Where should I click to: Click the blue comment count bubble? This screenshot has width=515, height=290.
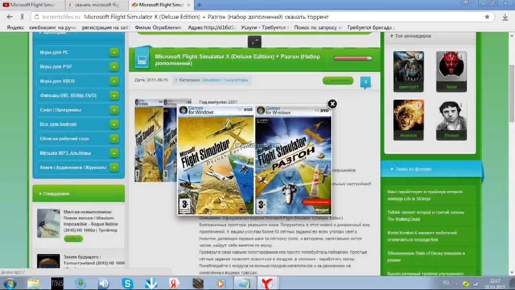point(365,81)
